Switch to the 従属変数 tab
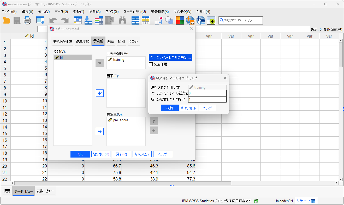The height and width of the screenshot is (205, 344). (83, 41)
